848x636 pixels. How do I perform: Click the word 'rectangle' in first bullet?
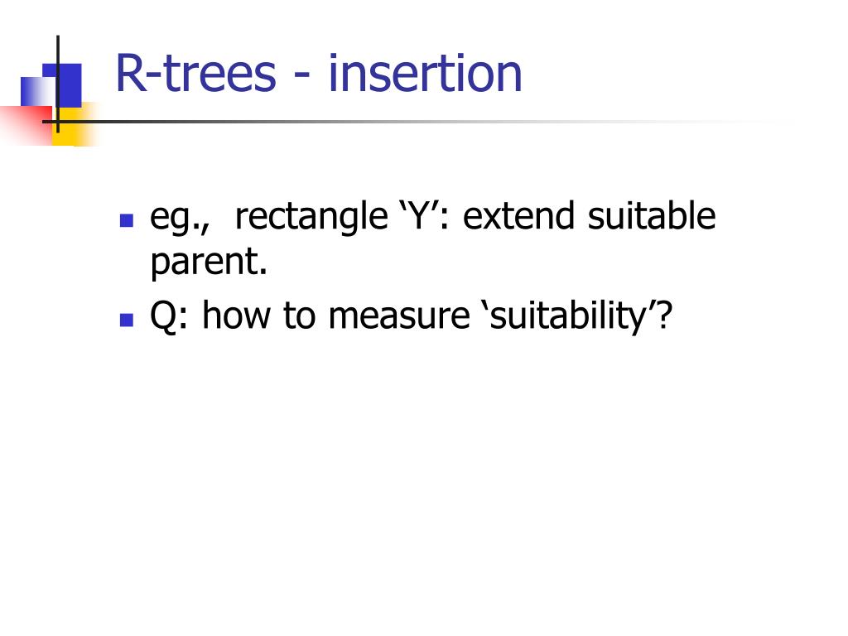311,218
